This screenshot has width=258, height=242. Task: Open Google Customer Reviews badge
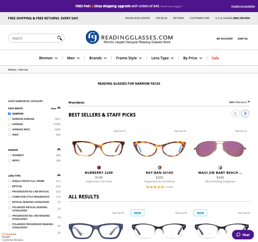(x=12, y=237)
